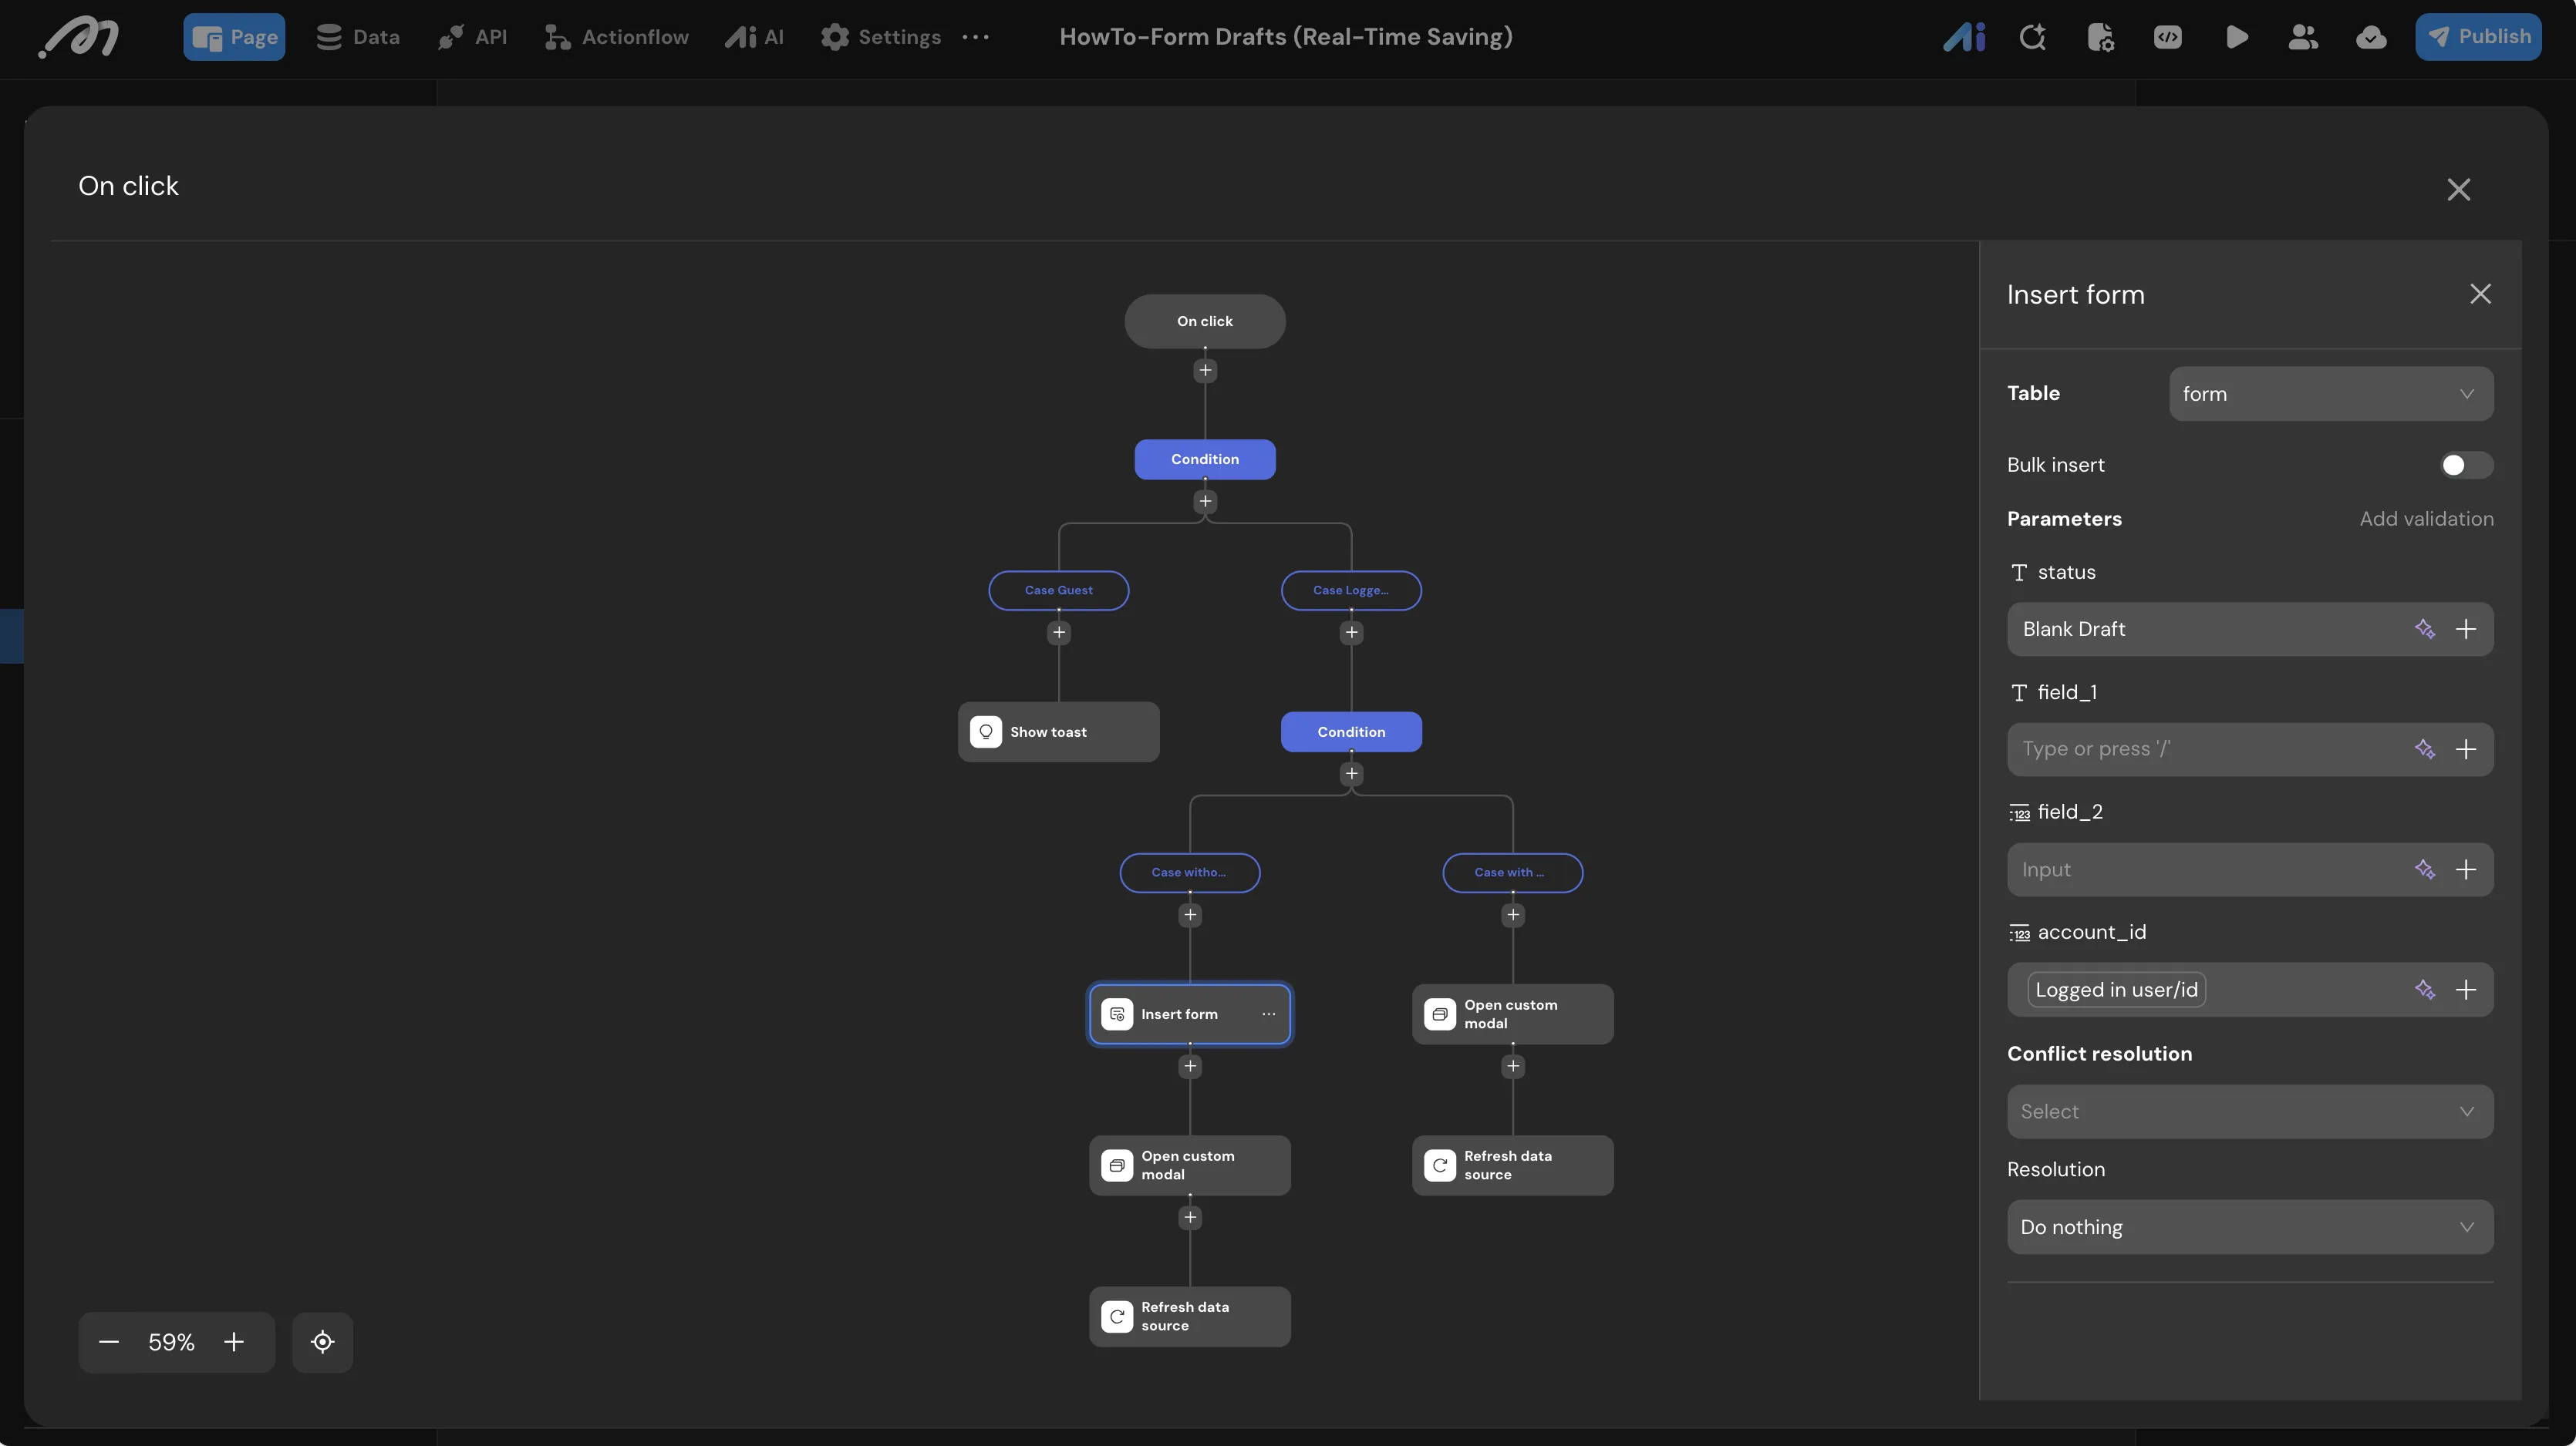
Task: Click the recenter canvas target icon
Action: [x=322, y=1342]
